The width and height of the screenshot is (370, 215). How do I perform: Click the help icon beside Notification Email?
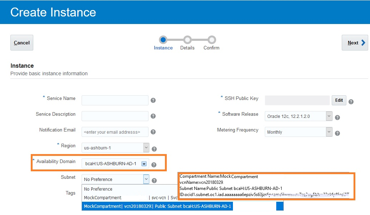coord(153,132)
